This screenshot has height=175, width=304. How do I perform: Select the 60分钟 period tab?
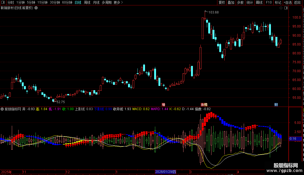coord(67,2)
